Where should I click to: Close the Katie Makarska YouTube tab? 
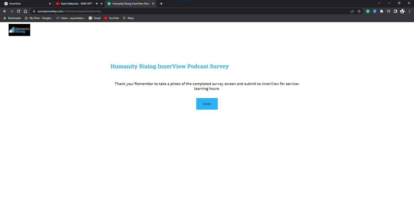pos(102,4)
